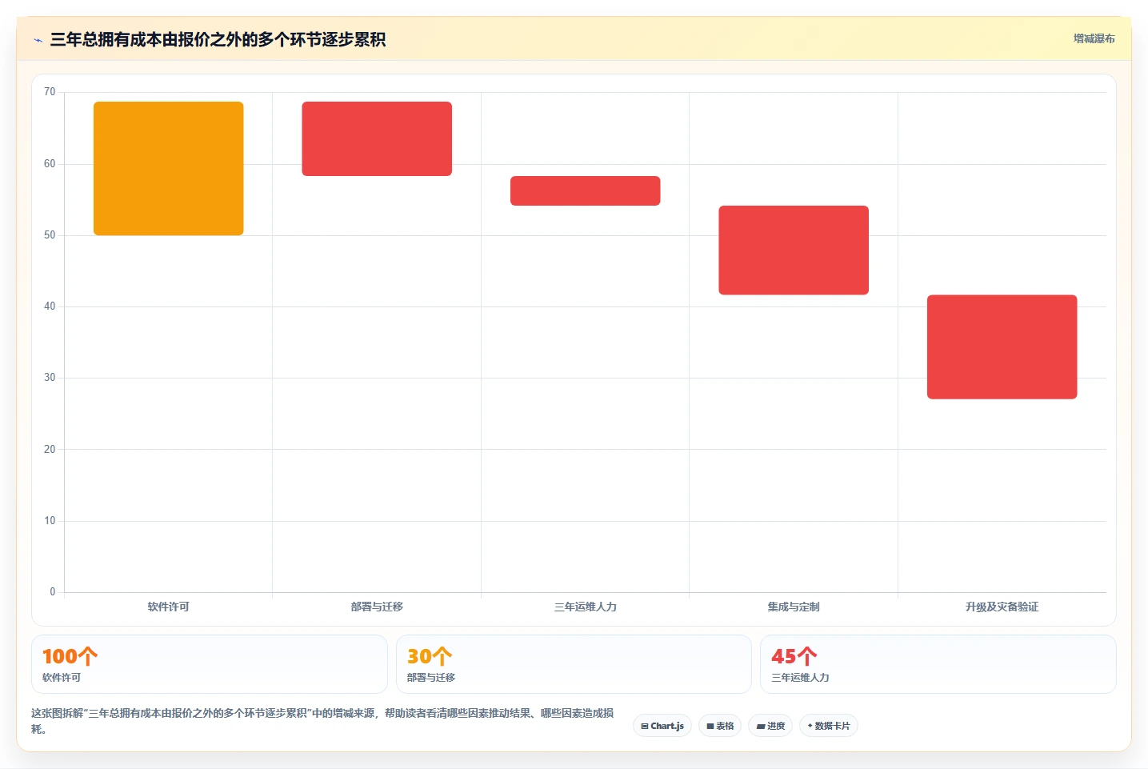Click the Chart.js tag chip

click(x=662, y=726)
